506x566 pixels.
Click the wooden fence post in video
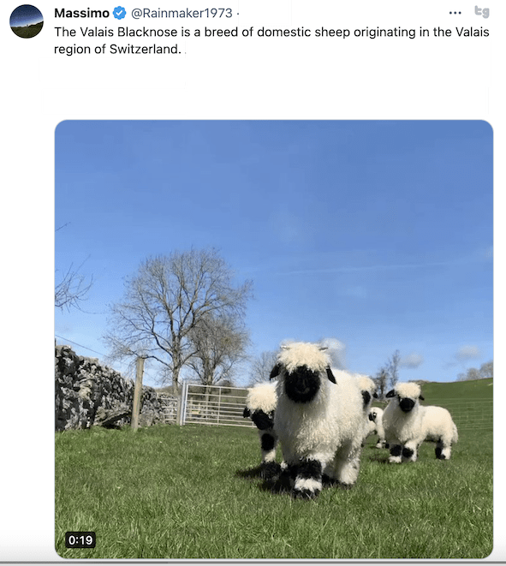coord(138,393)
